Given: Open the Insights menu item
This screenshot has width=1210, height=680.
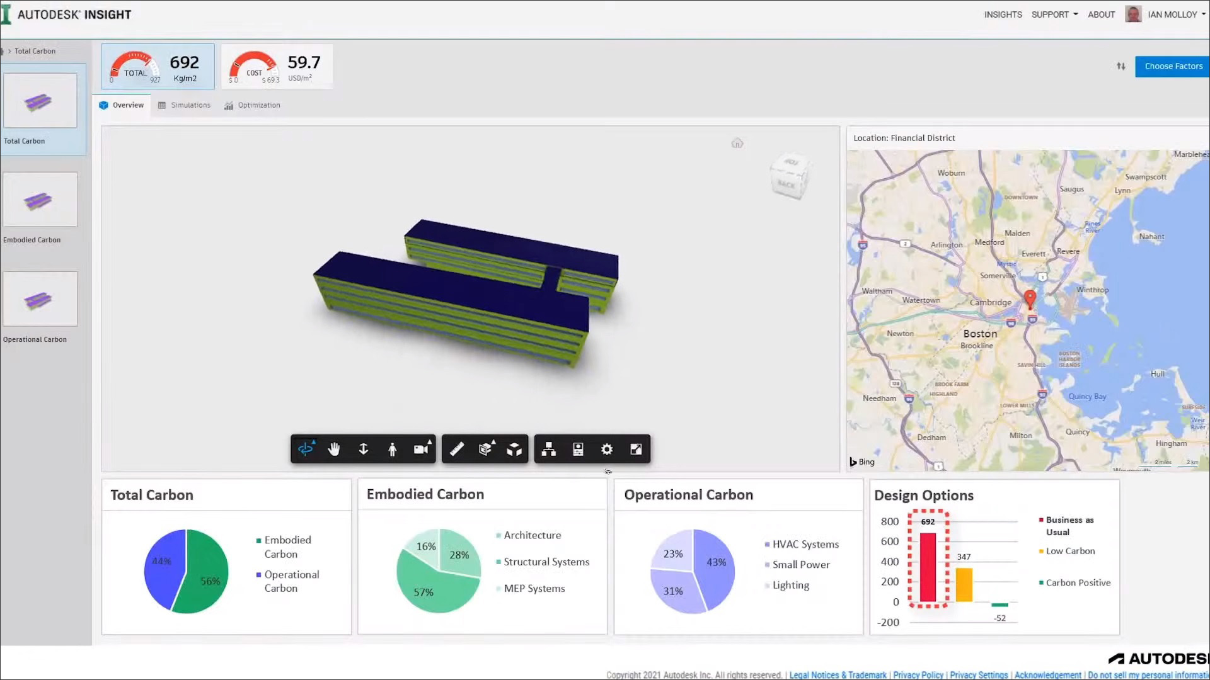Looking at the screenshot, I should tap(1003, 14).
